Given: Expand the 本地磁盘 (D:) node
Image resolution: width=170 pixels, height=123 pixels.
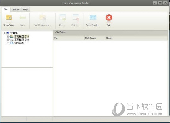Looking at the screenshot, I should pos(8,40).
